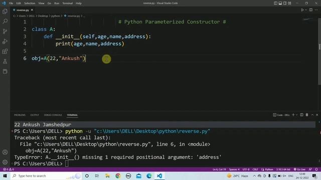Image resolution: width=321 pixels, height=180 pixels.
Task: Start Go Live server
Action: tap(299, 169)
